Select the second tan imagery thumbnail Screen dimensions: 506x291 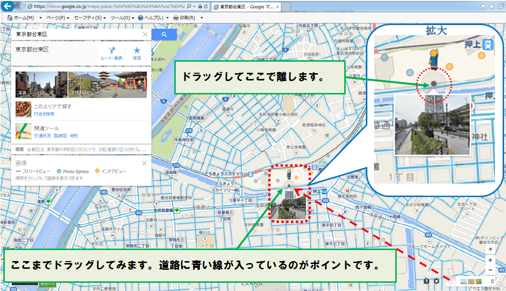pyautogui.click(x=471, y=281)
